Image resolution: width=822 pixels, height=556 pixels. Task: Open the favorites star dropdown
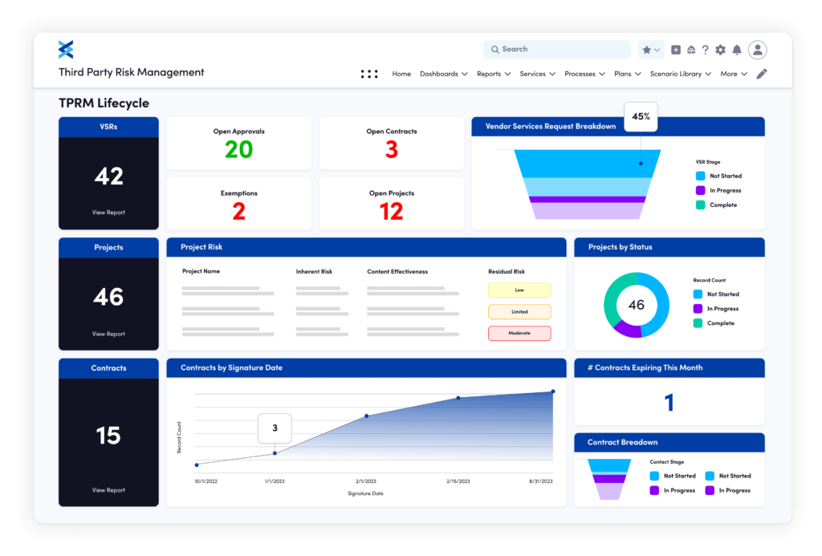pos(650,50)
